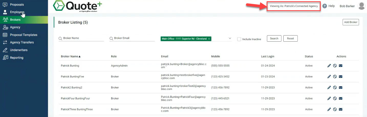Click the Add Broker button
Viewport: 367px width, 117px height.
[351, 22]
